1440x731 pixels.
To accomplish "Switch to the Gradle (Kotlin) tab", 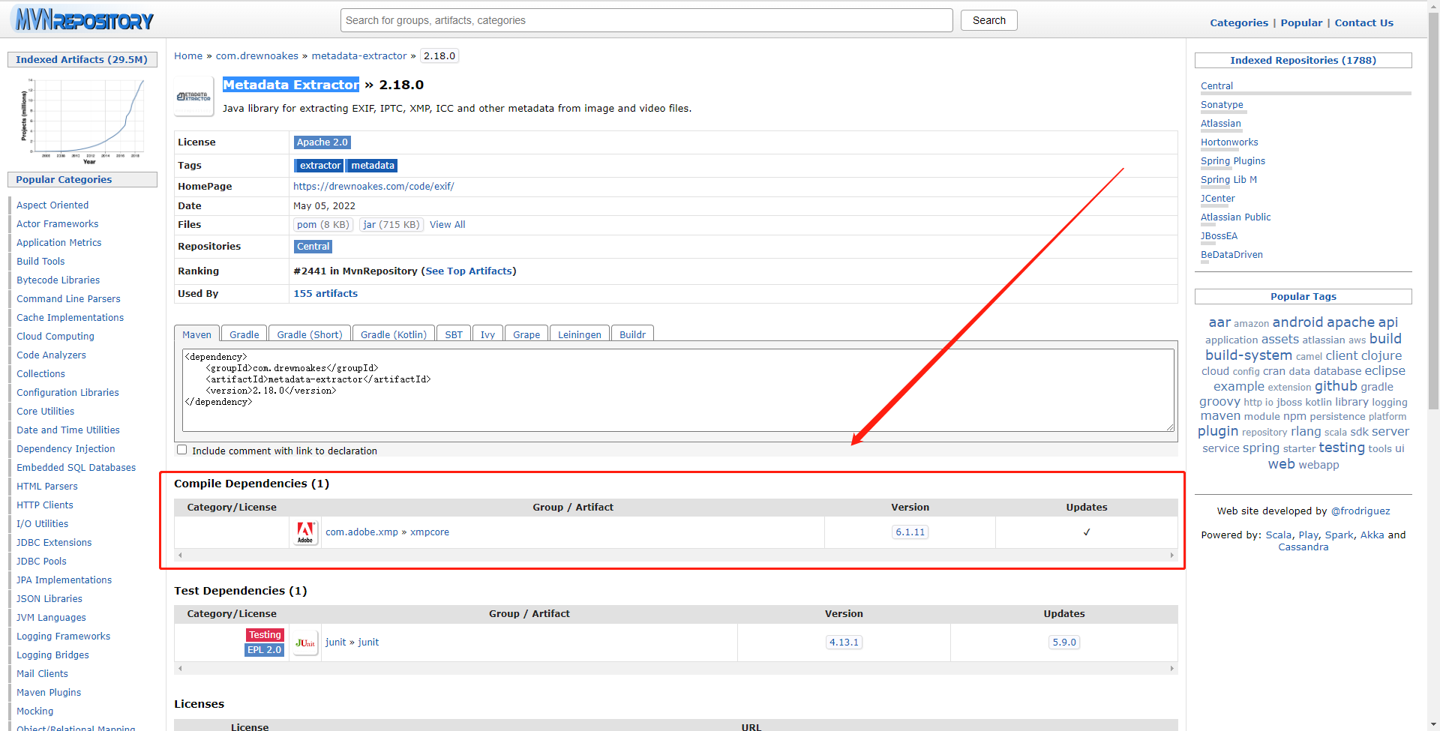I will tap(394, 334).
